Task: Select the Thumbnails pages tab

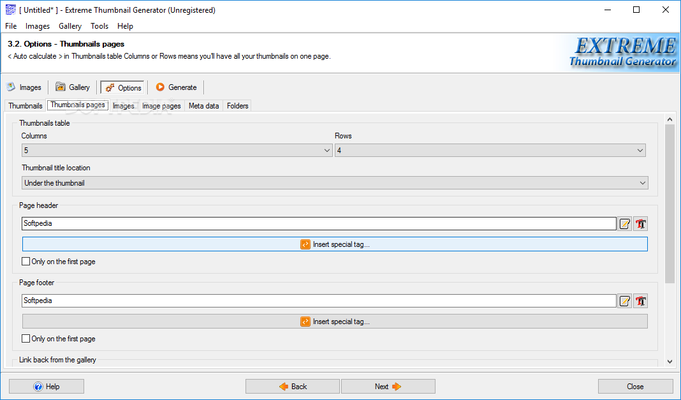Action: (78, 105)
